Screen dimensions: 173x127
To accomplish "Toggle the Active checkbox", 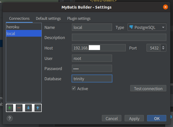I will click(x=74, y=88).
